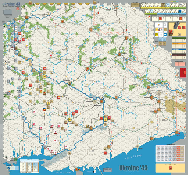The height and width of the screenshot is (175, 188).
Task: Select the right tan air unit counter
Action: (164, 43)
